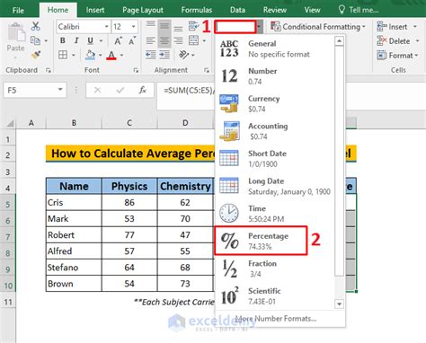The image size is (426, 343).
Task: Click the Merge & Center icon
Action: 194,40
